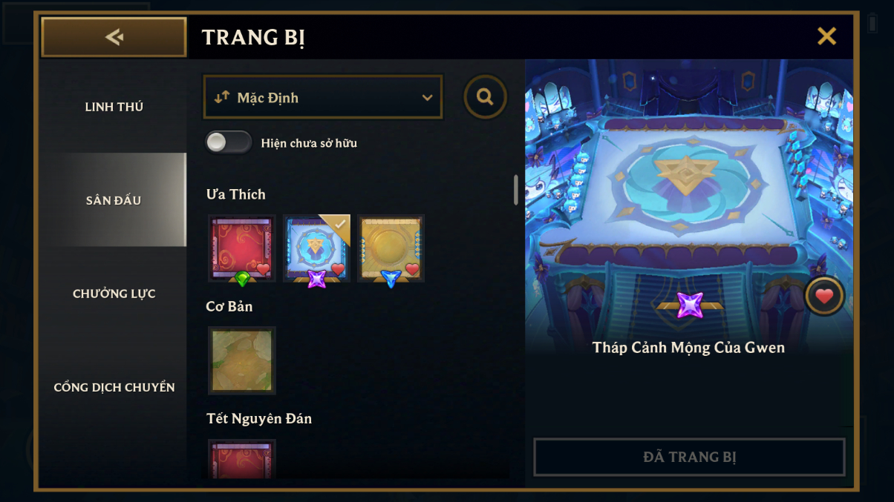
Task: Click the back arrow button
Action: point(114,37)
